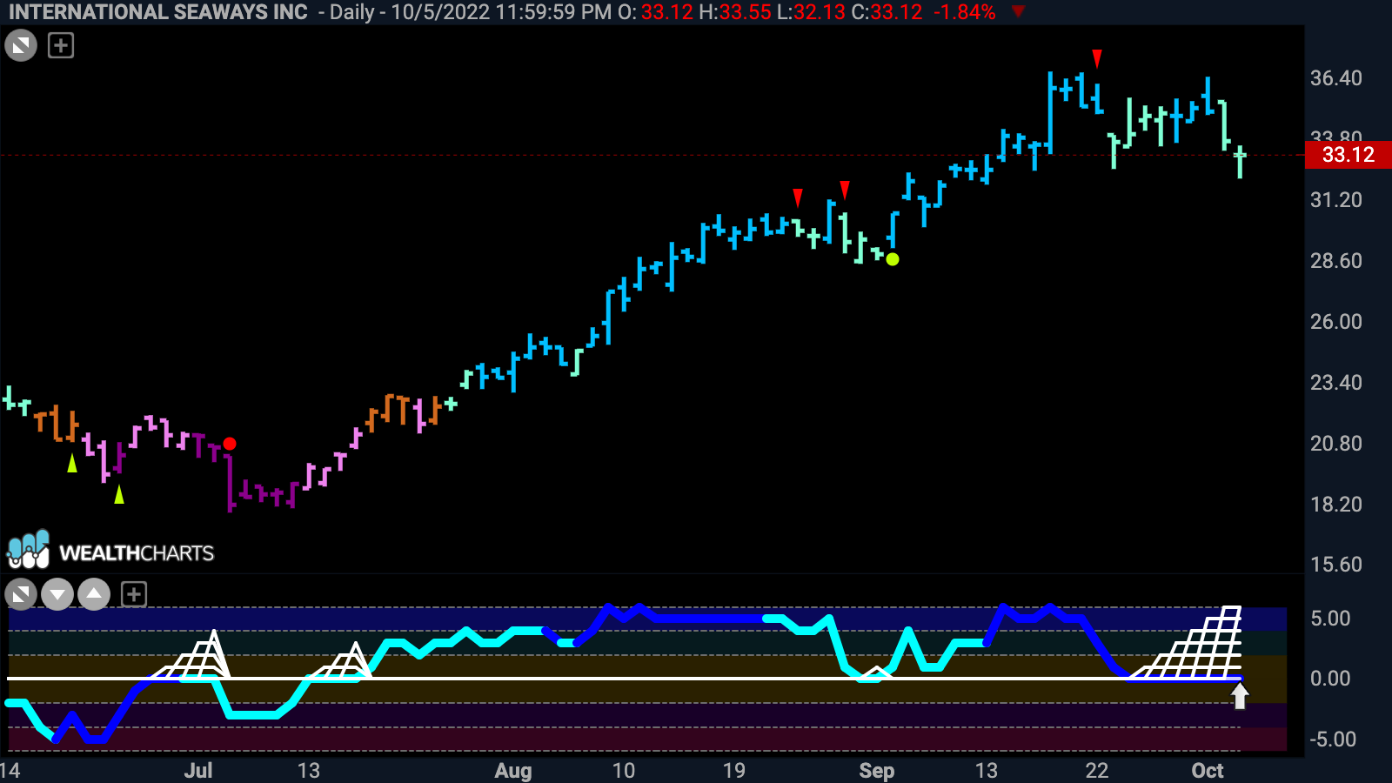Click the red sell arrow above the September high
This screenshot has width=1392, height=783.
[1097, 58]
